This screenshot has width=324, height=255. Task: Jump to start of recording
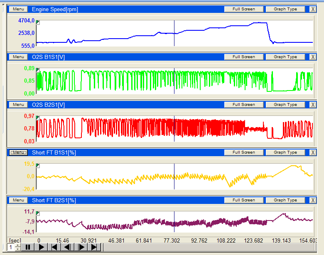(54, 248)
